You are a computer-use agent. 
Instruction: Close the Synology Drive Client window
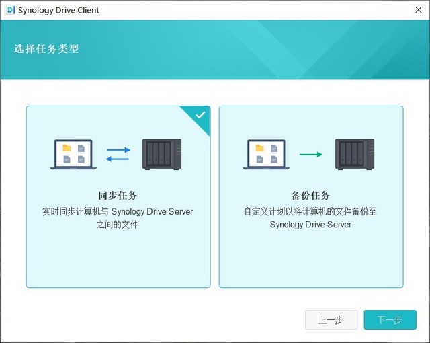tap(419, 10)
